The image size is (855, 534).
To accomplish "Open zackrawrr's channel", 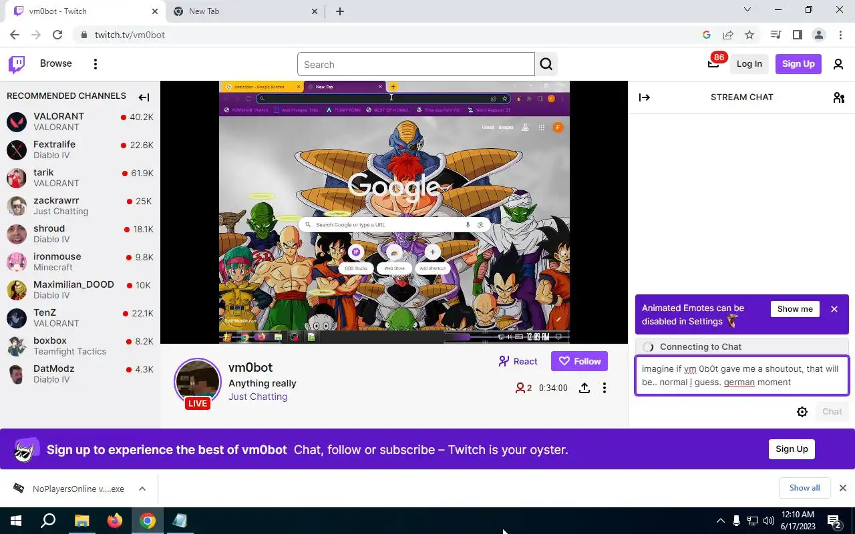I will pos(80,206).
